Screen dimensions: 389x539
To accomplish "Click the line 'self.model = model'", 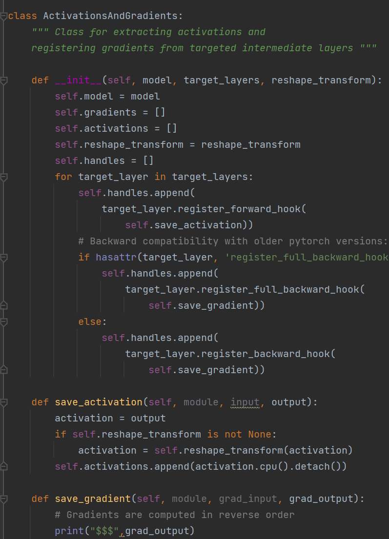I will pyautogui.click(x=107, y=96).
